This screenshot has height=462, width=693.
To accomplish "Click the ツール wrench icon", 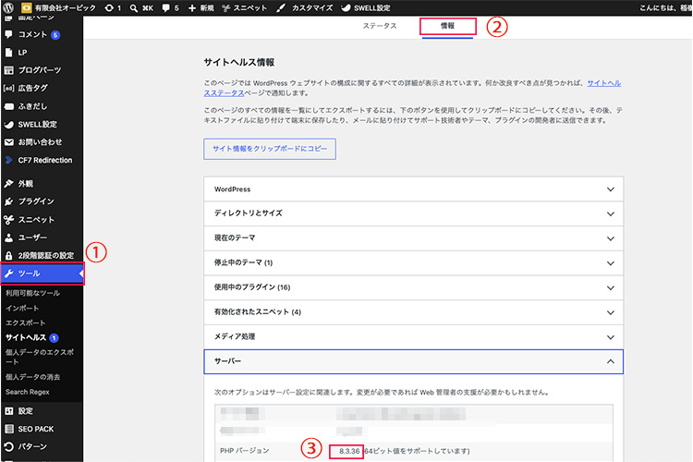I will 8,274.
